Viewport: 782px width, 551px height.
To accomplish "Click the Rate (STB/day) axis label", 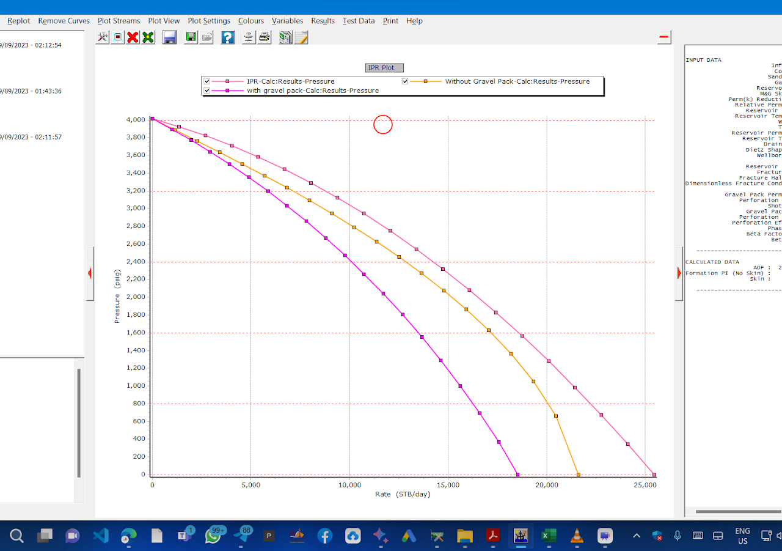I will coord(403,494).
